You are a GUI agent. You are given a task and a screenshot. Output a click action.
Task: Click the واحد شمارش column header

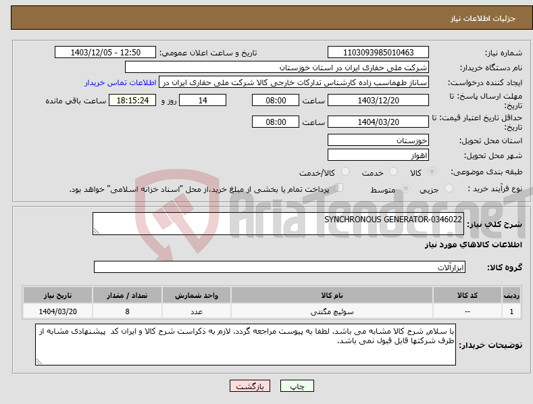point(197,295)
